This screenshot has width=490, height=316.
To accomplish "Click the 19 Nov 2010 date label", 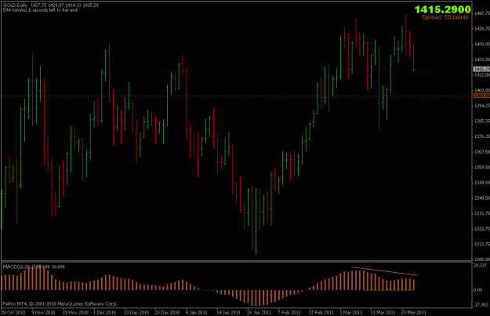I will 75,312.
